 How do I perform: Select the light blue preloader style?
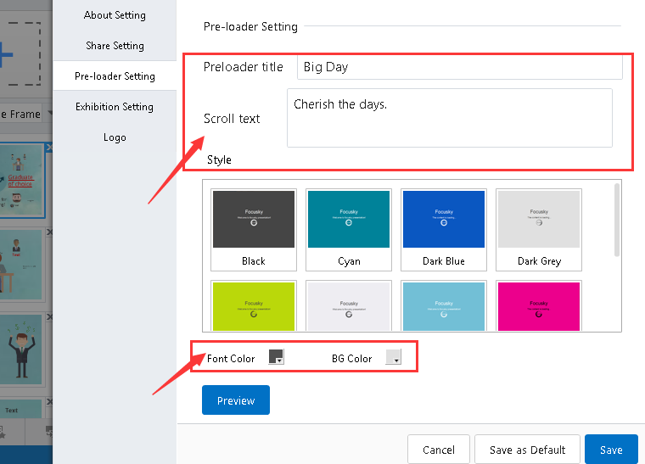pos(443,305)
